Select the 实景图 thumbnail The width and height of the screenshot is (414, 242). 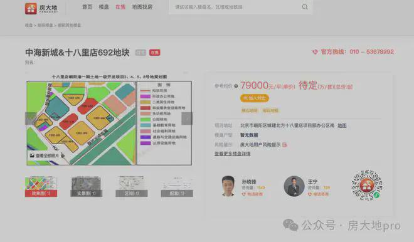pyautogui.click(x=87, y=187)
